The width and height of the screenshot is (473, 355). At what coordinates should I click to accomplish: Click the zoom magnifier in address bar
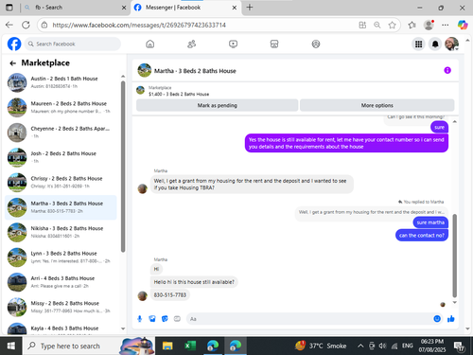coord(377,25)
